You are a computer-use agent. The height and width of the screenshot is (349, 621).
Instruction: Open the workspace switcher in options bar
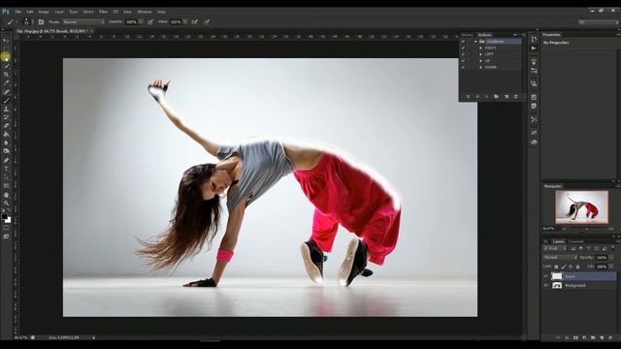(598, 22)
